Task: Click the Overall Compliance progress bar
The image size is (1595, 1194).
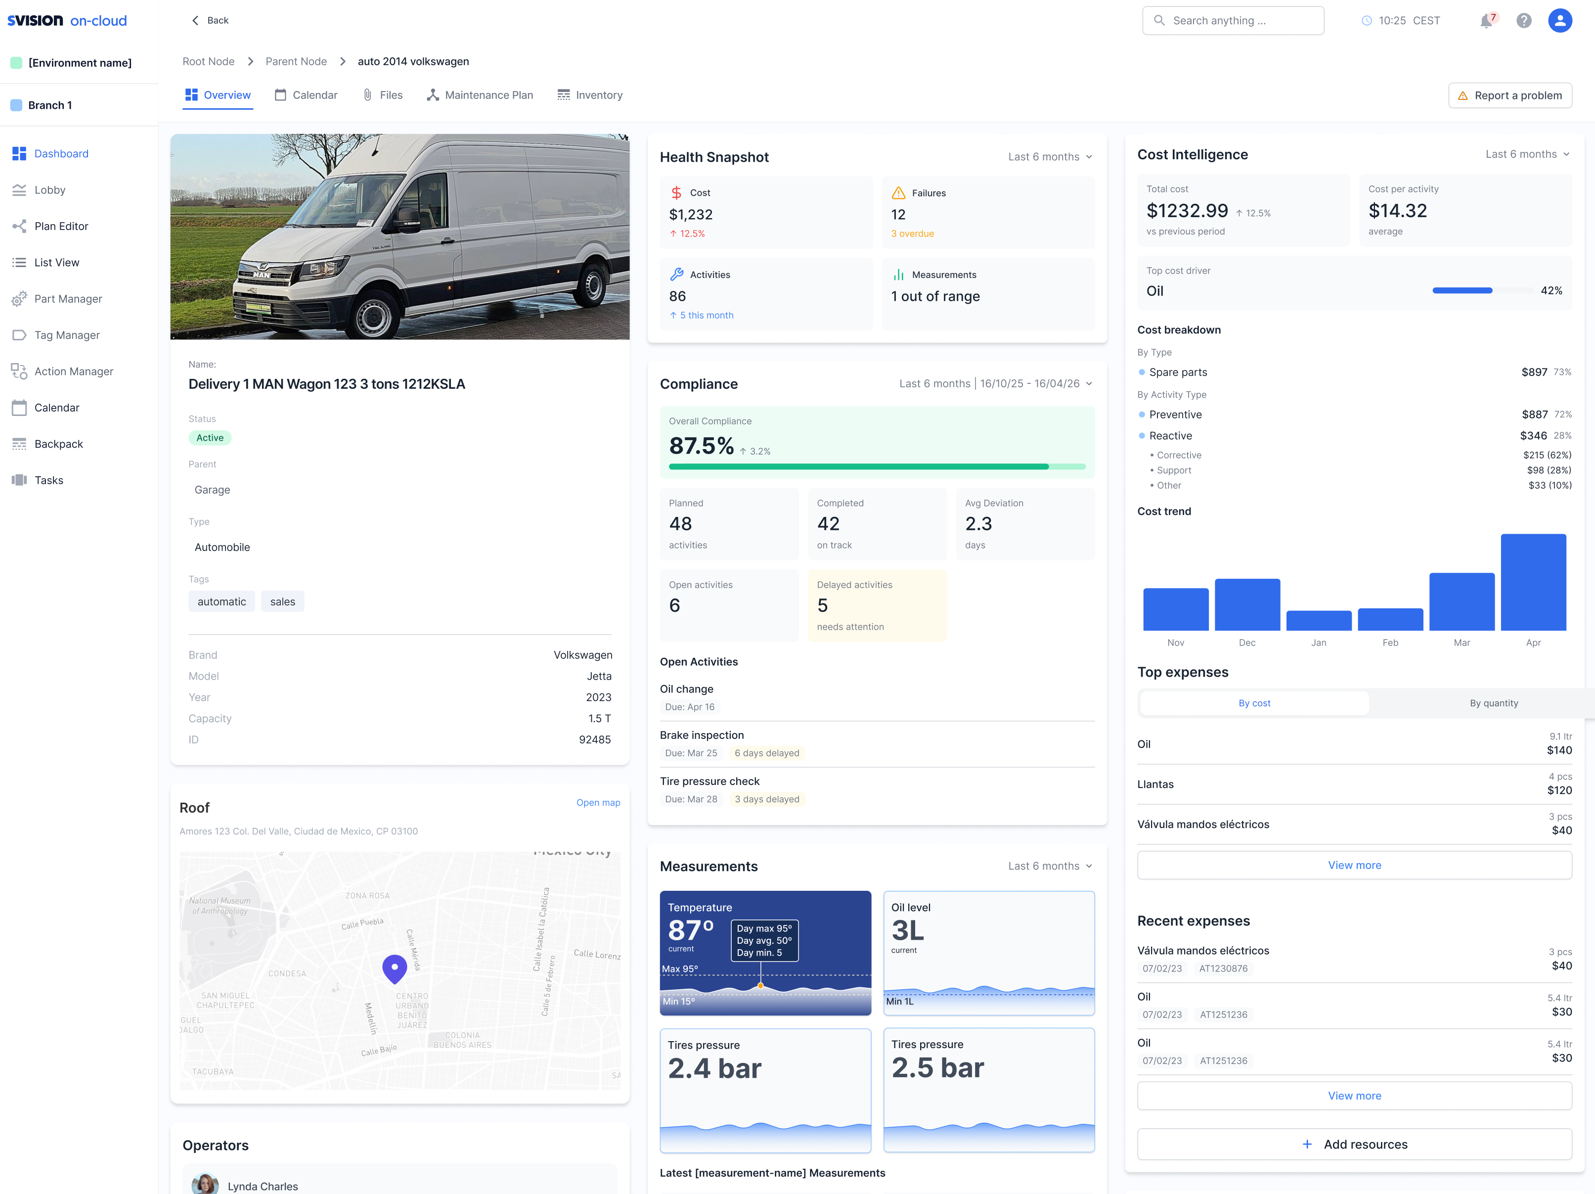Action: 877,467
